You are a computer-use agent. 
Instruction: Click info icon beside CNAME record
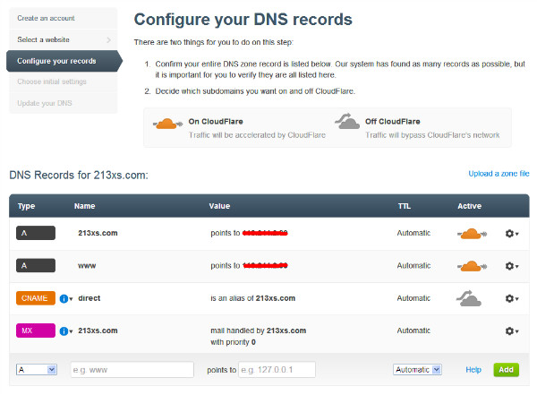[64, 298]
